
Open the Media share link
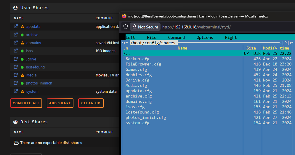pyautogui.click(x=31, y=75)
